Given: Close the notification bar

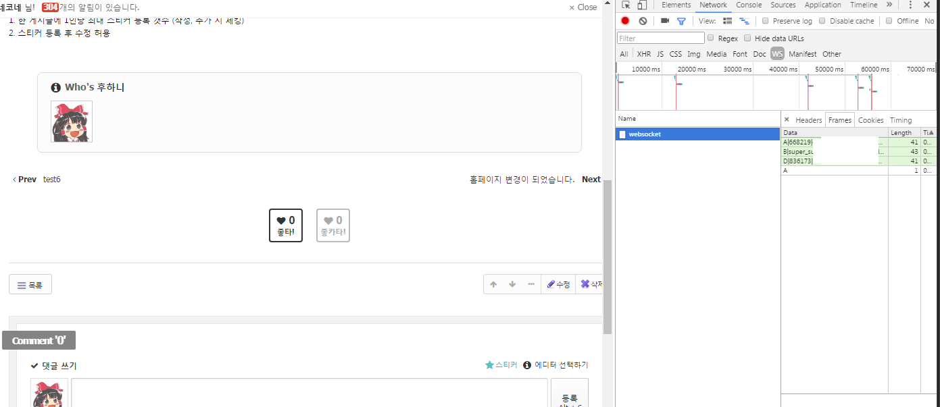Looking at the screenshot, I should 583,7.
